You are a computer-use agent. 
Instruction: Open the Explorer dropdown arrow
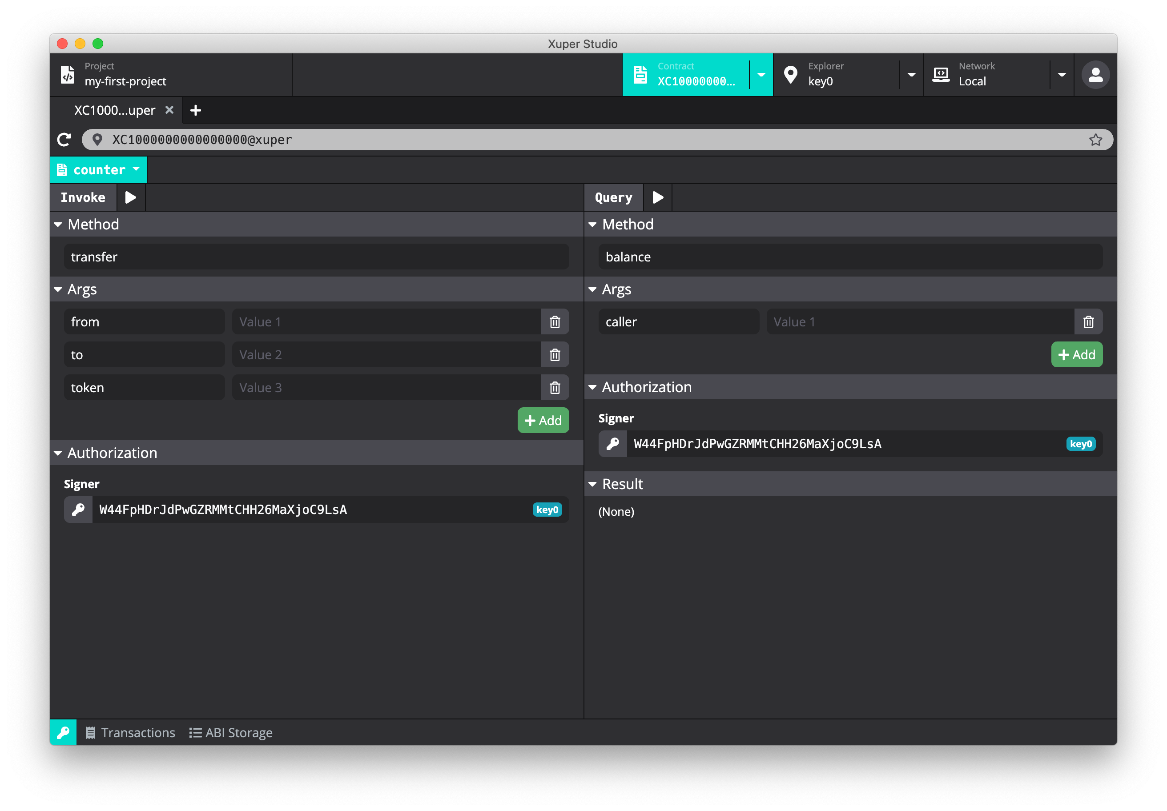(911, 75)
